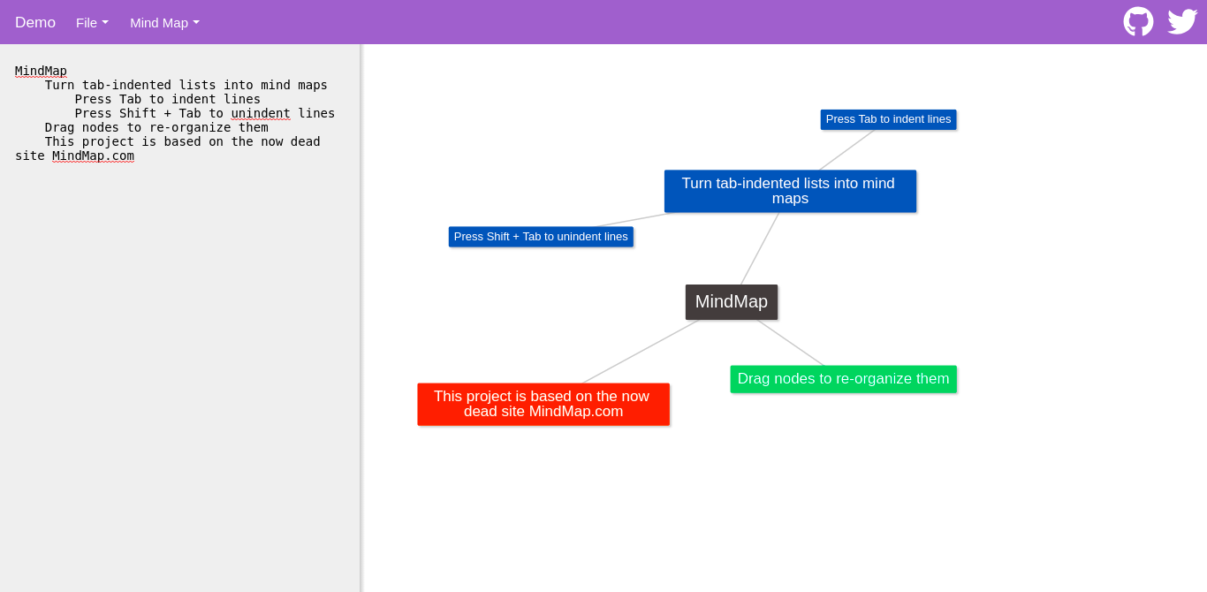The image size is (1207, 592).
Task: Select the blue 'Turn tab-indented lists' node
Action: point(790,191)
